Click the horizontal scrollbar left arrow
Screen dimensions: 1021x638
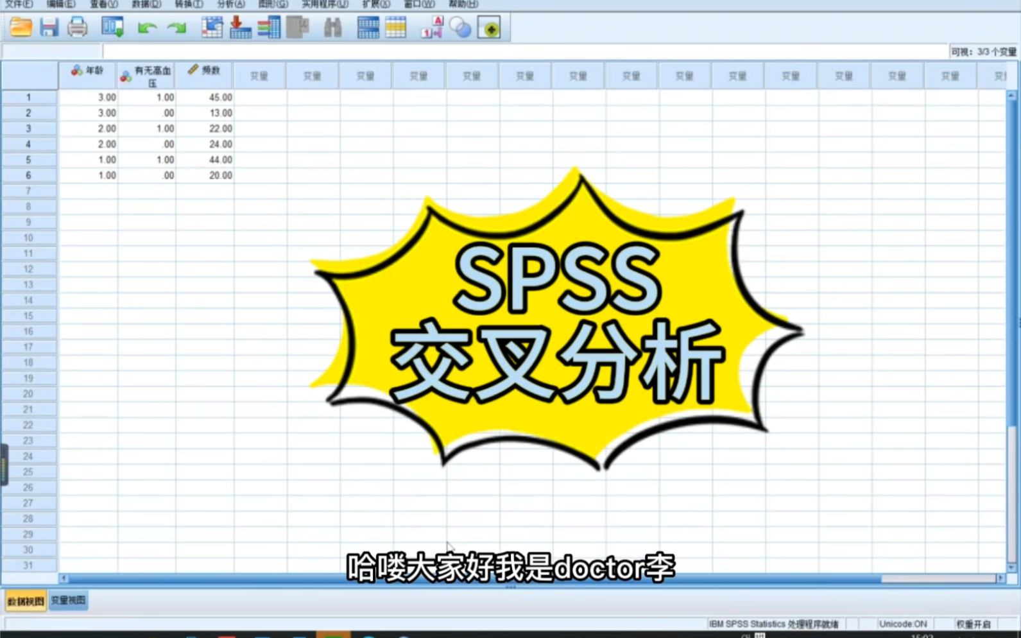click(64, 578)
